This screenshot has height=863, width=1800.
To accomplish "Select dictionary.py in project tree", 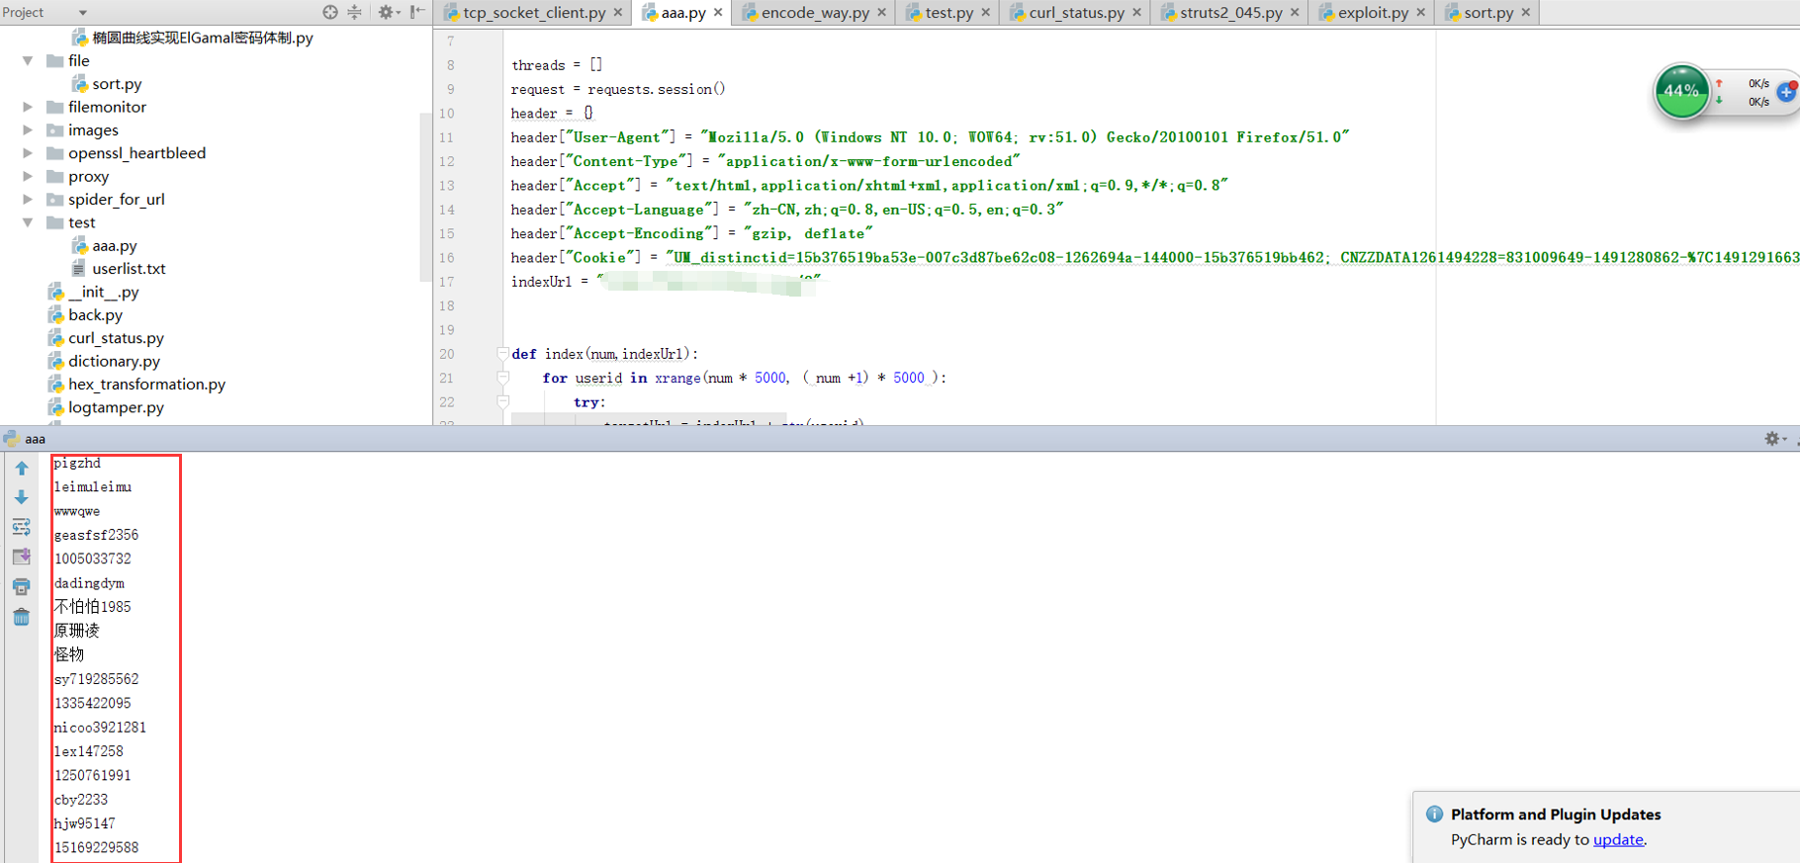I will coord(114,361).
